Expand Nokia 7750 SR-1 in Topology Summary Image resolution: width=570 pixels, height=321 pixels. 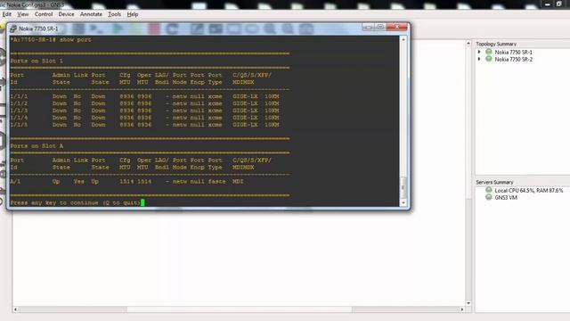479,52
